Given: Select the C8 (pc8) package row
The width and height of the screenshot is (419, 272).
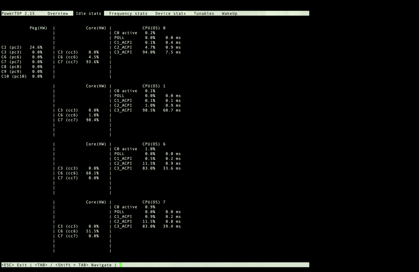Looking at the screenshot, I should pos(22,67).
